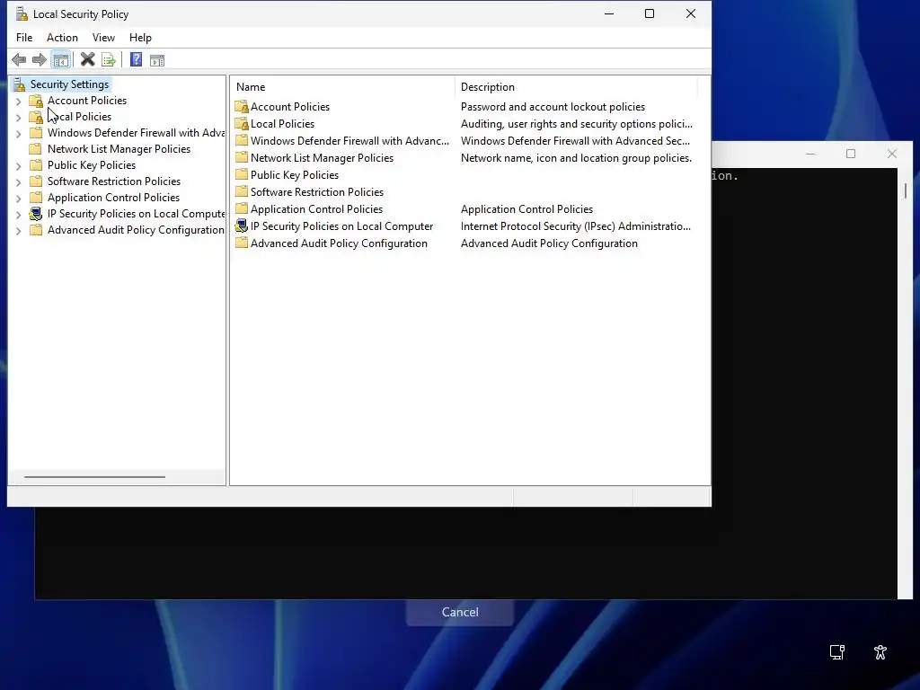Expand IP Security Policies tree node

(18, 215)
